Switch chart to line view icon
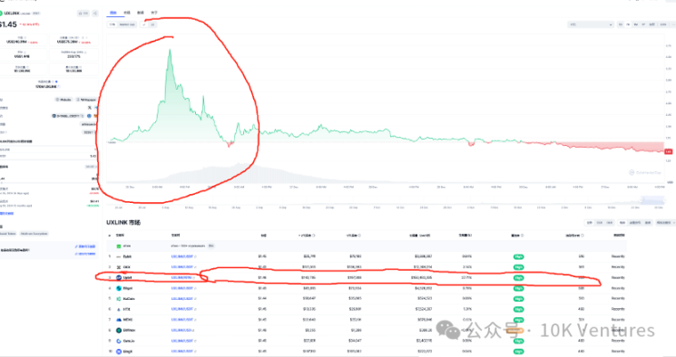This screenshot has height=357, width=676. (144, 24)
